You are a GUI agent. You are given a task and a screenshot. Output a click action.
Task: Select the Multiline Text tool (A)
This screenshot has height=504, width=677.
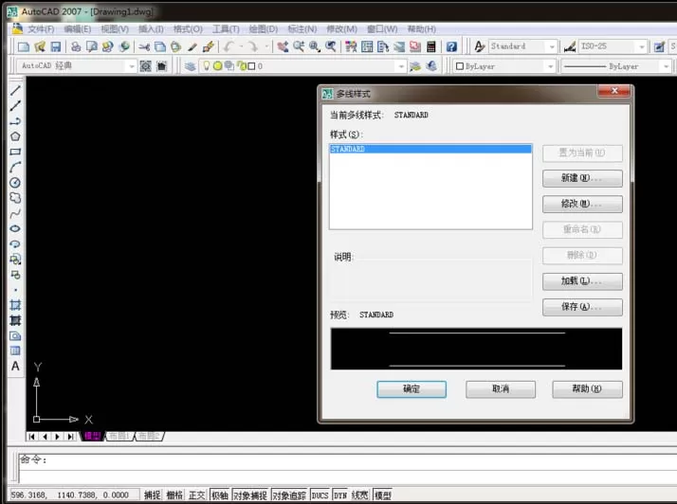tap(15, 367)
